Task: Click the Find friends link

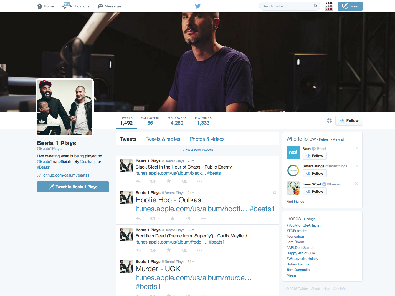Action: [x=295, y=202]
